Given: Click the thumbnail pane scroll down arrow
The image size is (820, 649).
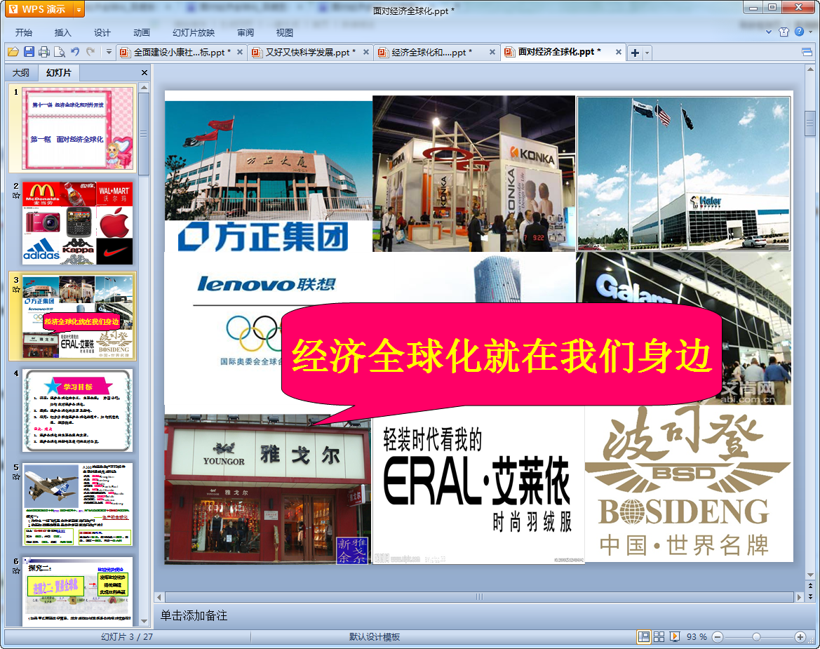Looking at the screenshot, I should [144, 621].
